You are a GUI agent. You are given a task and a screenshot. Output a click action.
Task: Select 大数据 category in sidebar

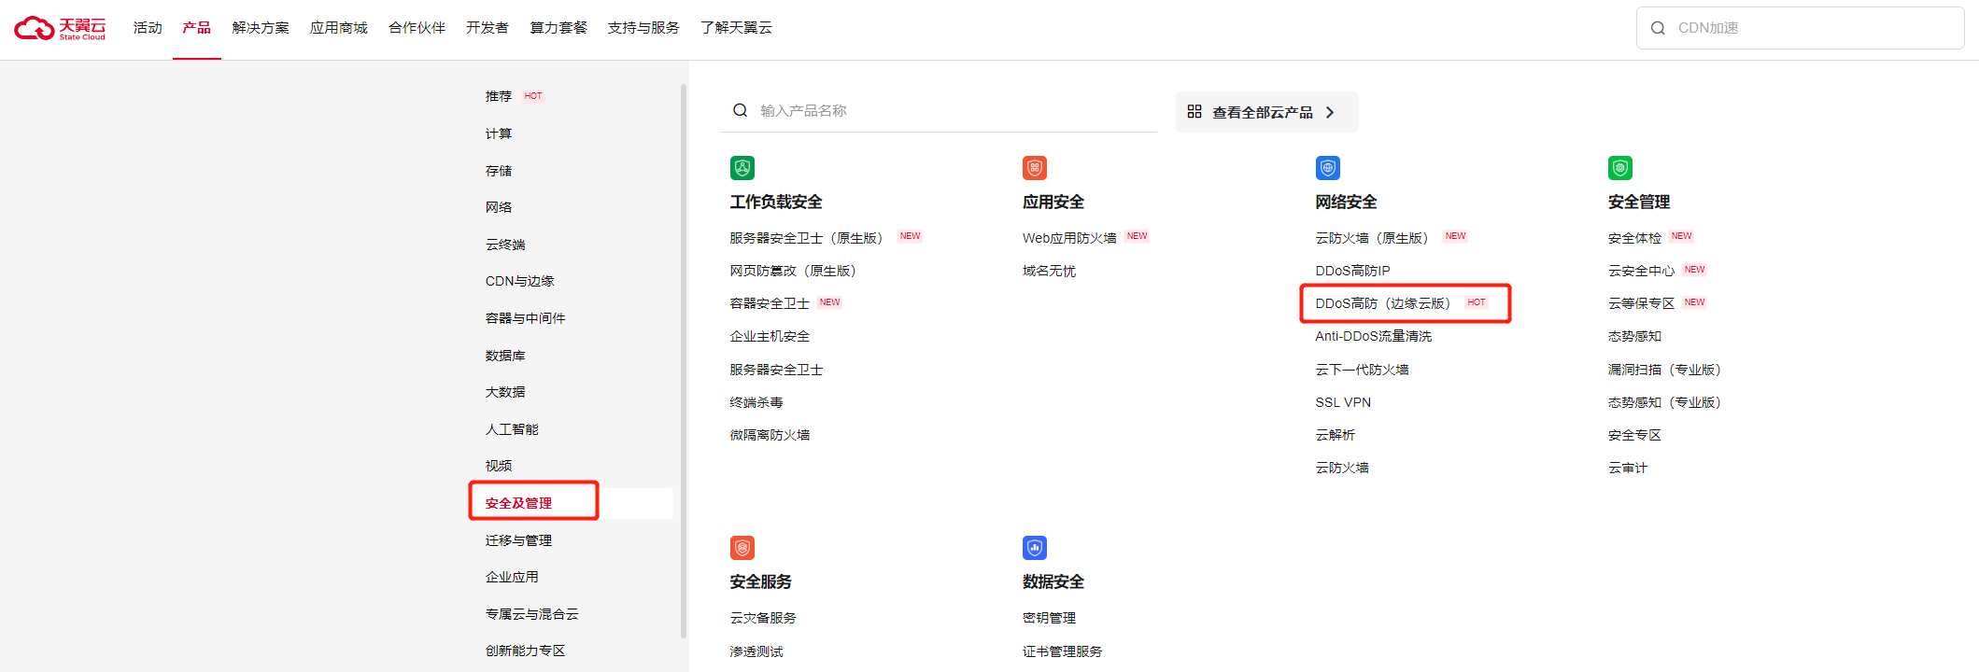tap(505, 392)
